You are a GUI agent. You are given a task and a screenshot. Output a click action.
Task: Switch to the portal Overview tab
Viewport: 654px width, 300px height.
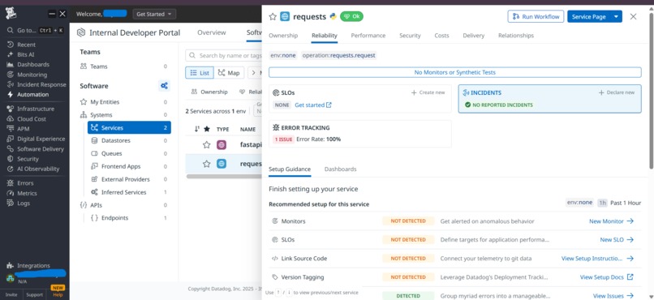(x=212, y=32)
